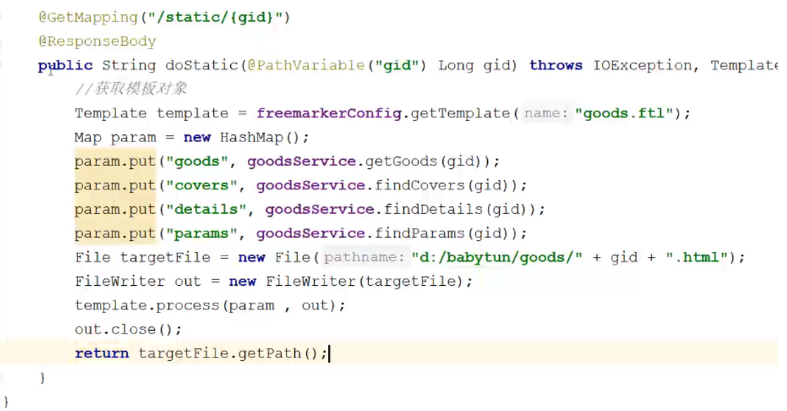Click the "d:/babytun/goods/" path string
The width and height of the screenshot is (787, 411).
pos(496,258)
